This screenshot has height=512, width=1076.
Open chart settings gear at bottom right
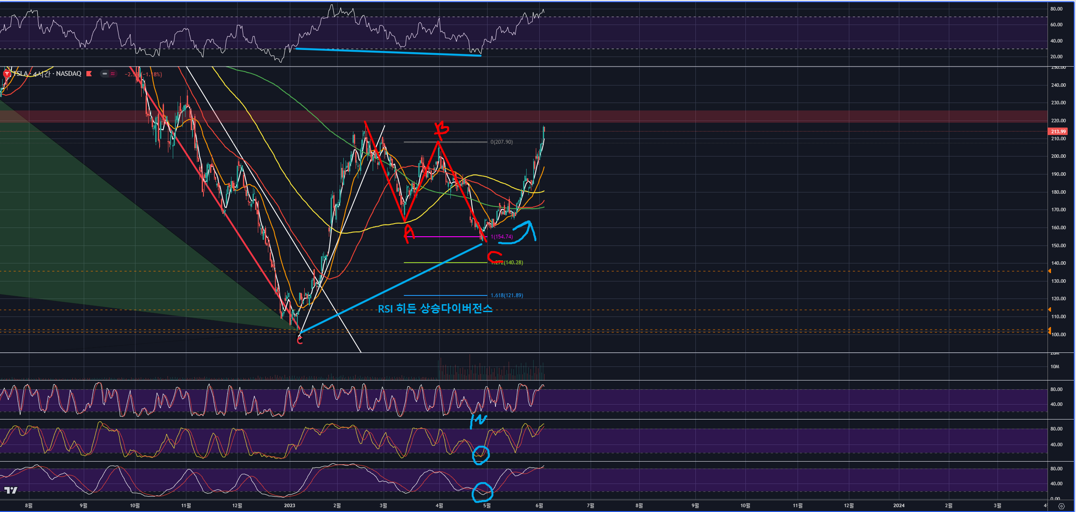click(x=1061, y=506)
